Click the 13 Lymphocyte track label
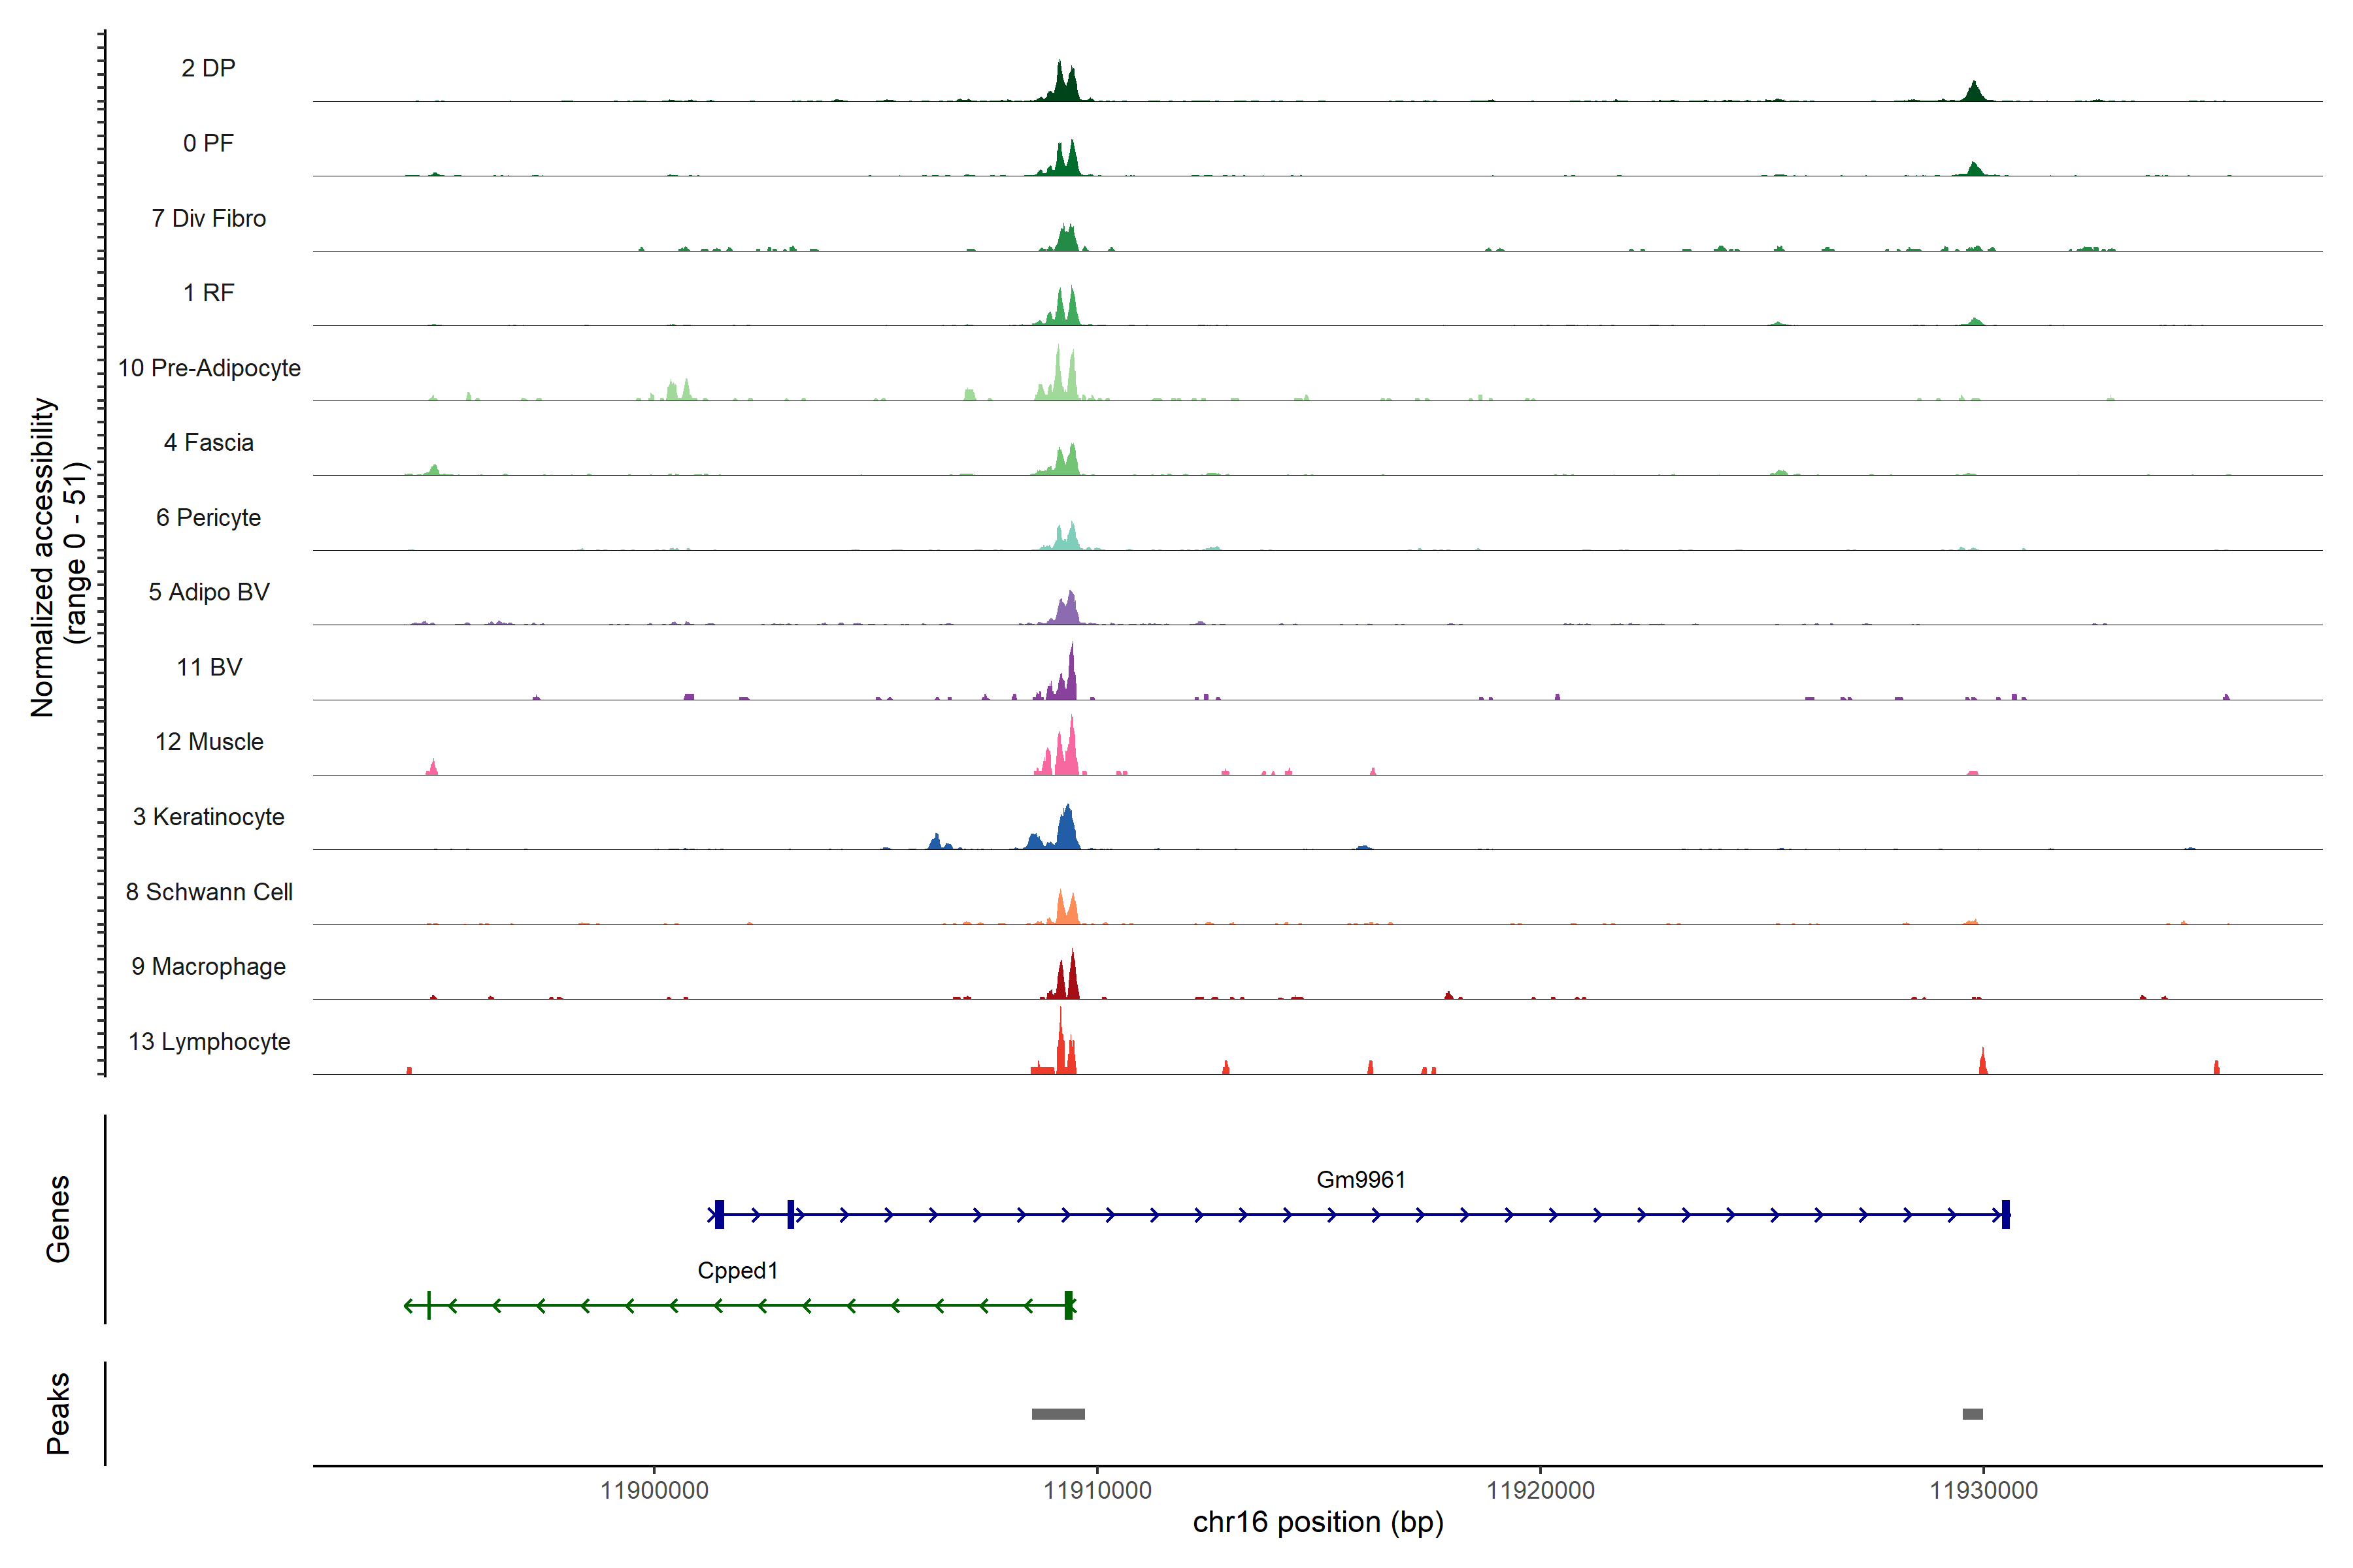Screen dimensions: 2353x1568 click(209, 1042)
